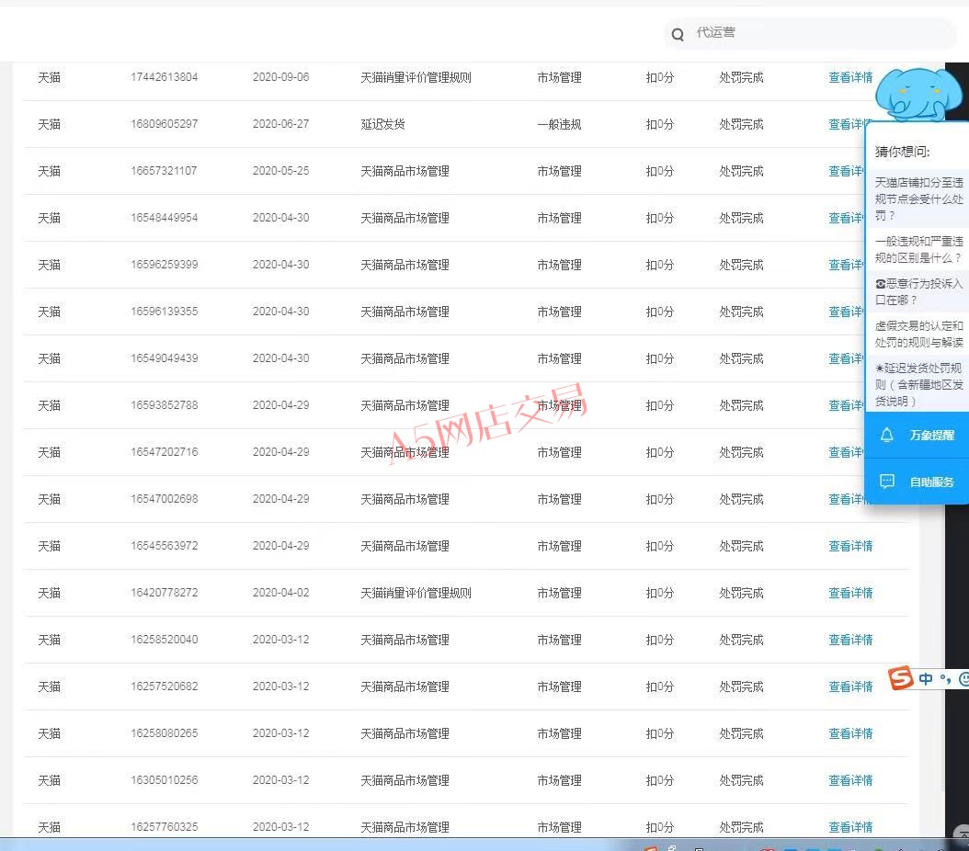Click the Sogou input method S logo
Screen dimensions: 969x851
click(x=900, y=678)
